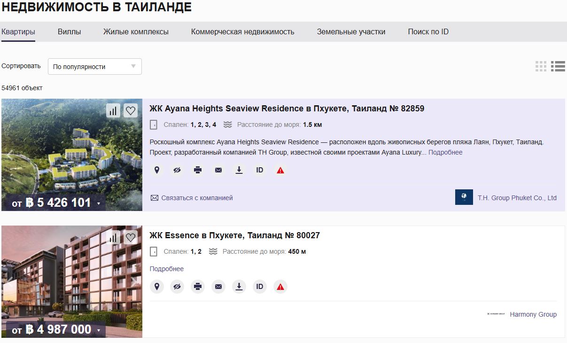567x343 pixels.
Task: Show ЖК Essence on the map
Action: 157,286
